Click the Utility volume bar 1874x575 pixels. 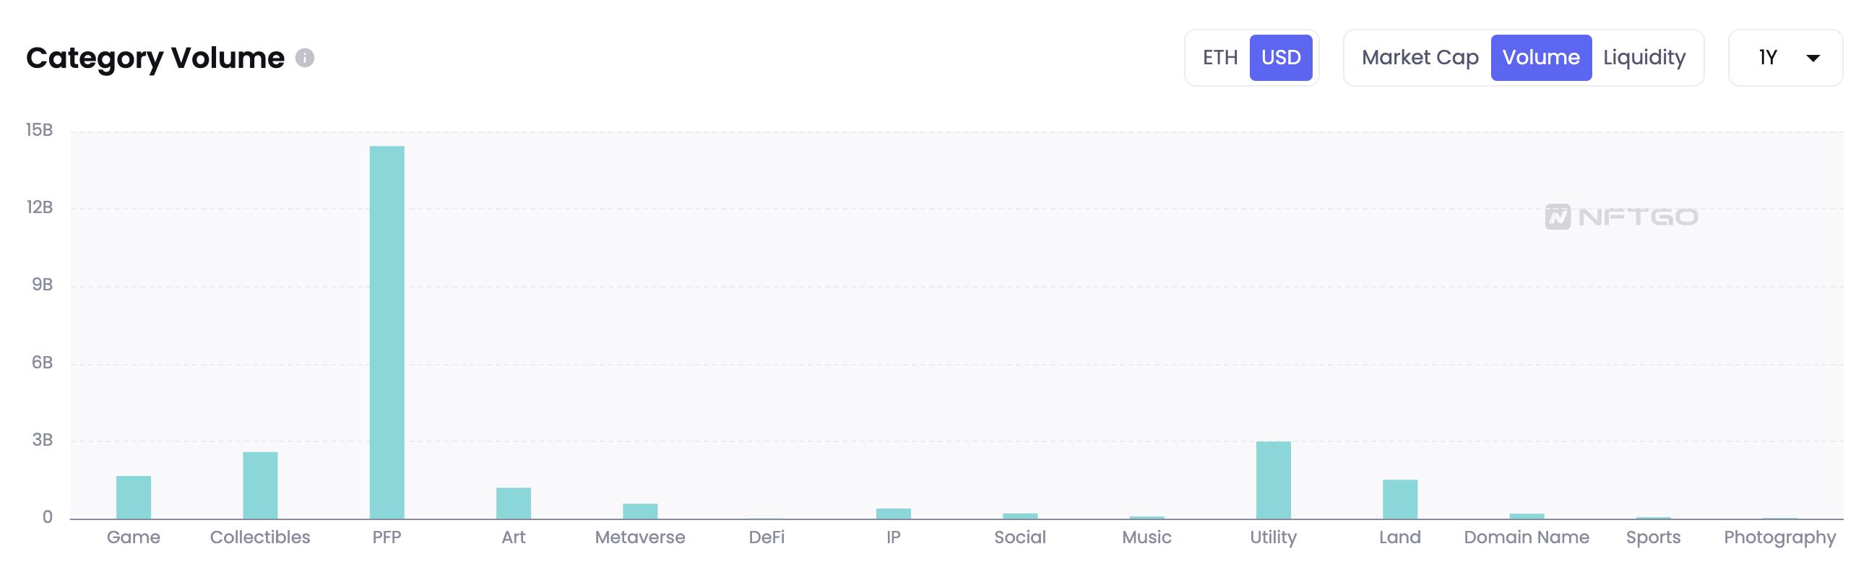1273,480
